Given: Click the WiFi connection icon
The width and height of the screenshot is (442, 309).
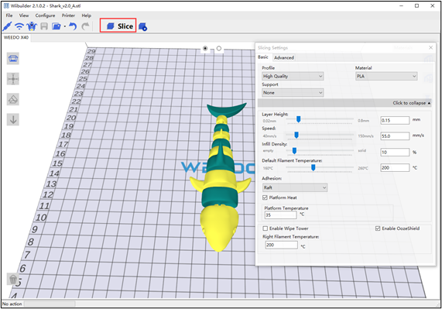Looking at the screenshot, I should click(19, 26).
